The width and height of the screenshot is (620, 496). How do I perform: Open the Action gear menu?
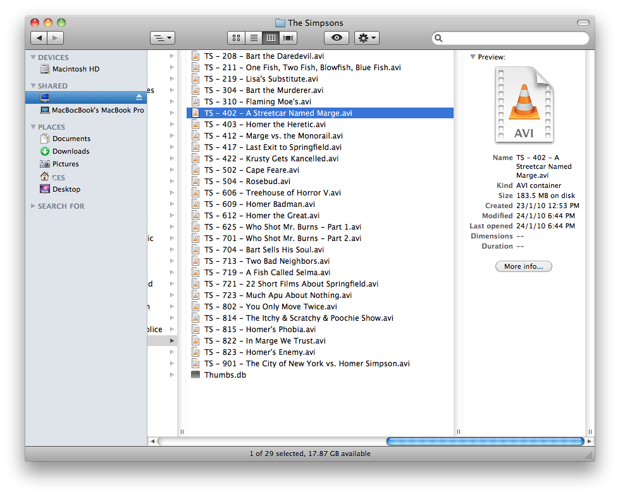[367, 38]
